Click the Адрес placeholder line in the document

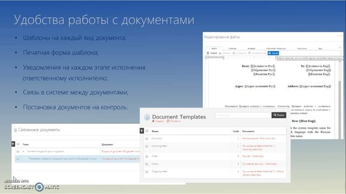(x=255, y=86)
